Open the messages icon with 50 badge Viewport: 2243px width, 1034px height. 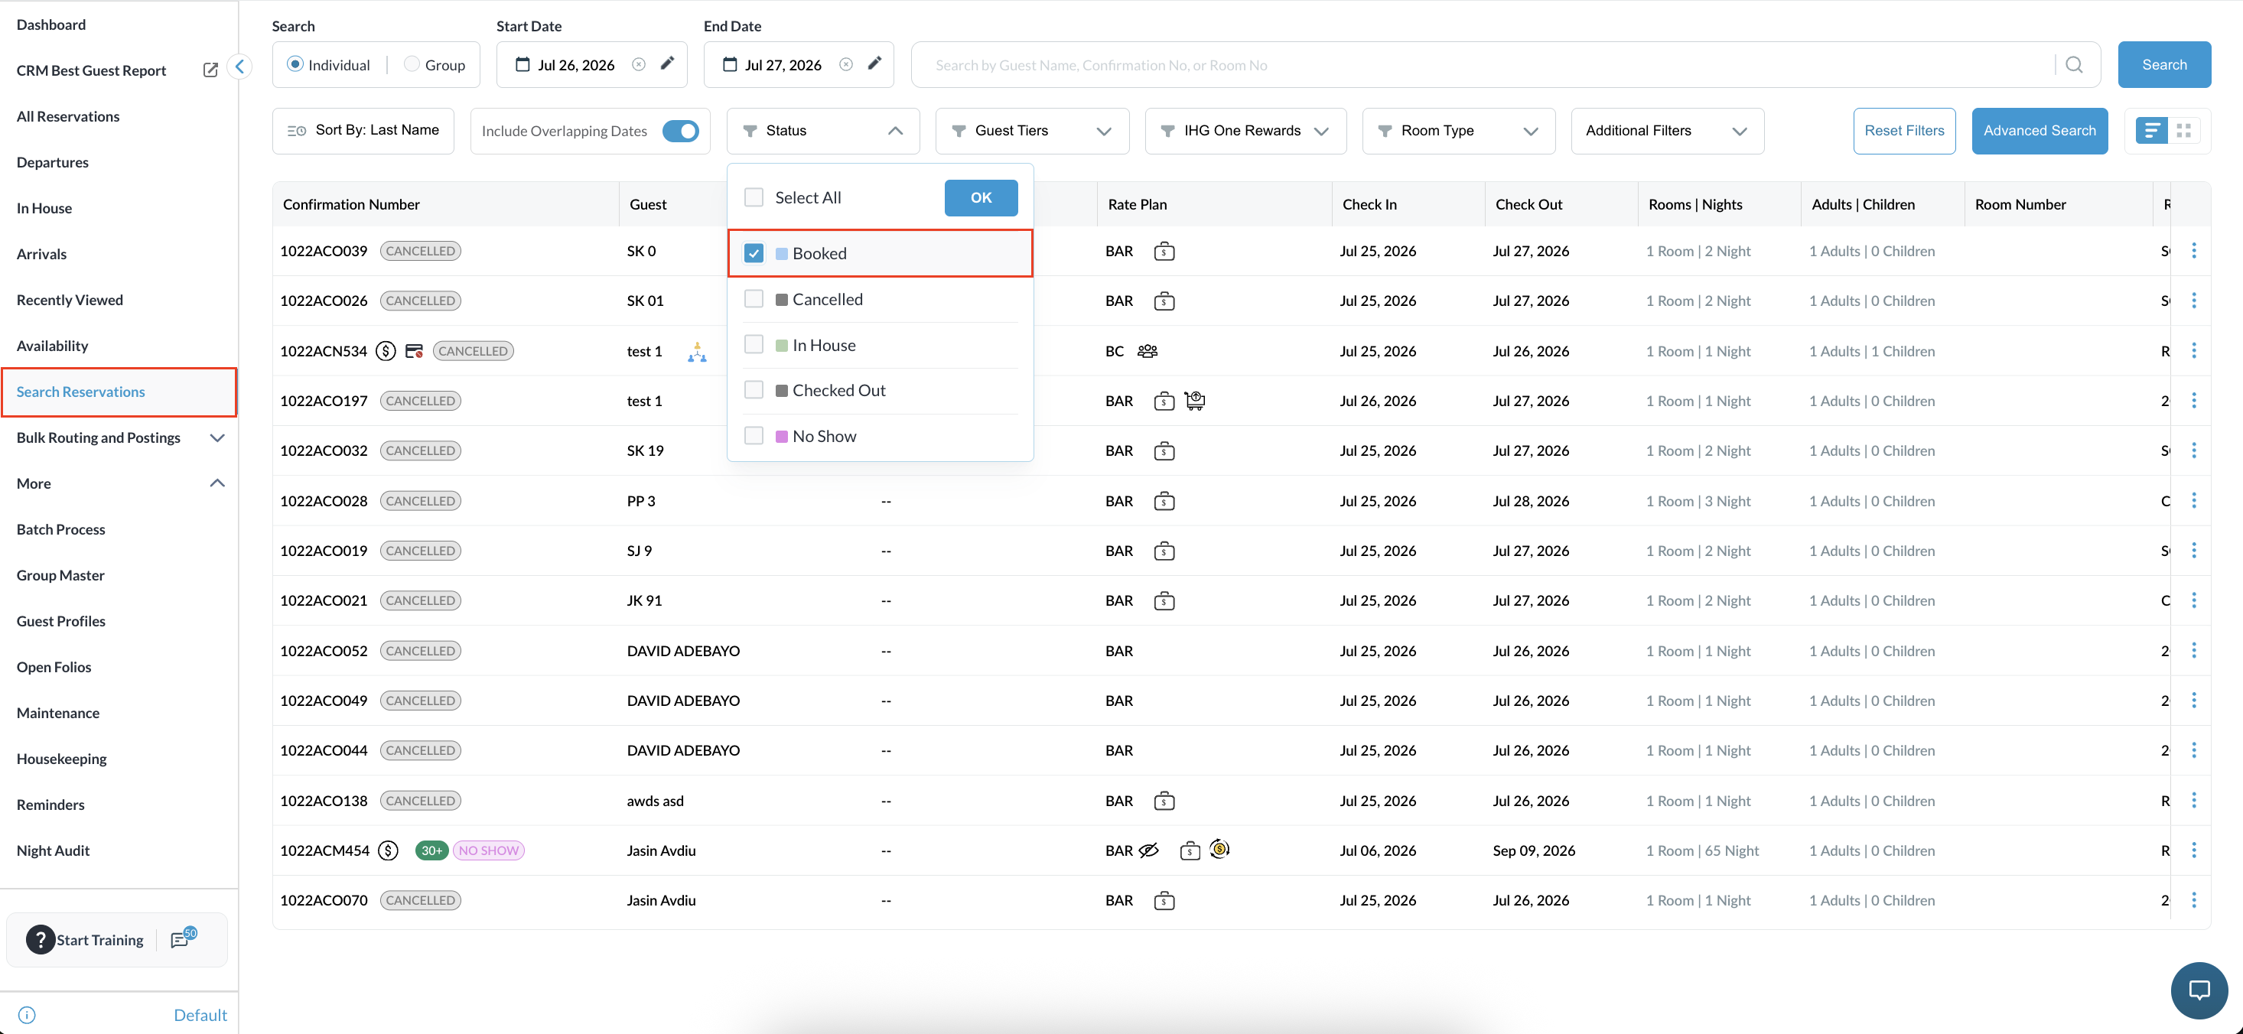point(183,938)
